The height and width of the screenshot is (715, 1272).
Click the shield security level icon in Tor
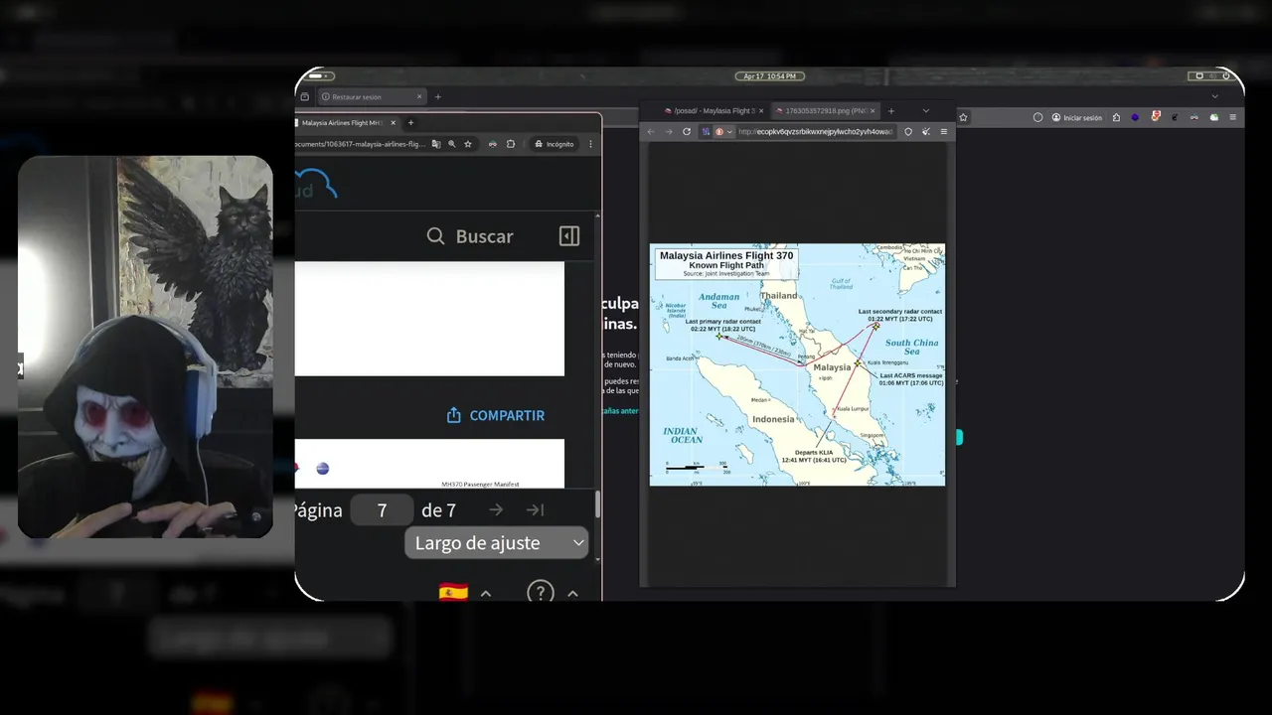click(x=908, y=131)
